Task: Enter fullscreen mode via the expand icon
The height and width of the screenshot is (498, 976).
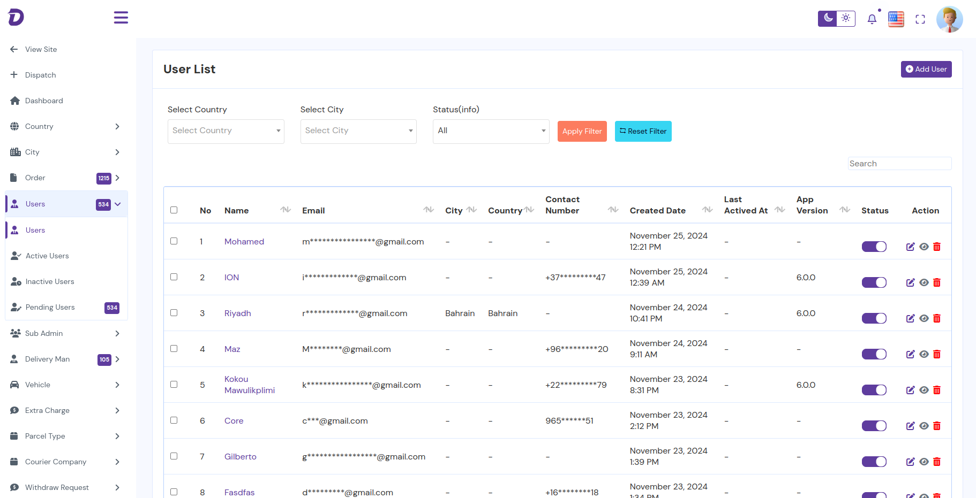Action: pyautogui.click(x=920, y=19)
